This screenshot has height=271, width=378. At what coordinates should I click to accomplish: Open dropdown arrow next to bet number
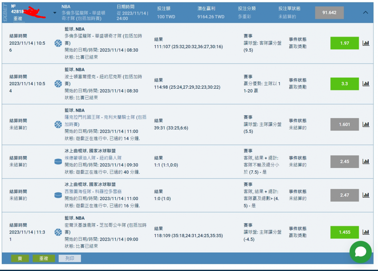(55, 13)
